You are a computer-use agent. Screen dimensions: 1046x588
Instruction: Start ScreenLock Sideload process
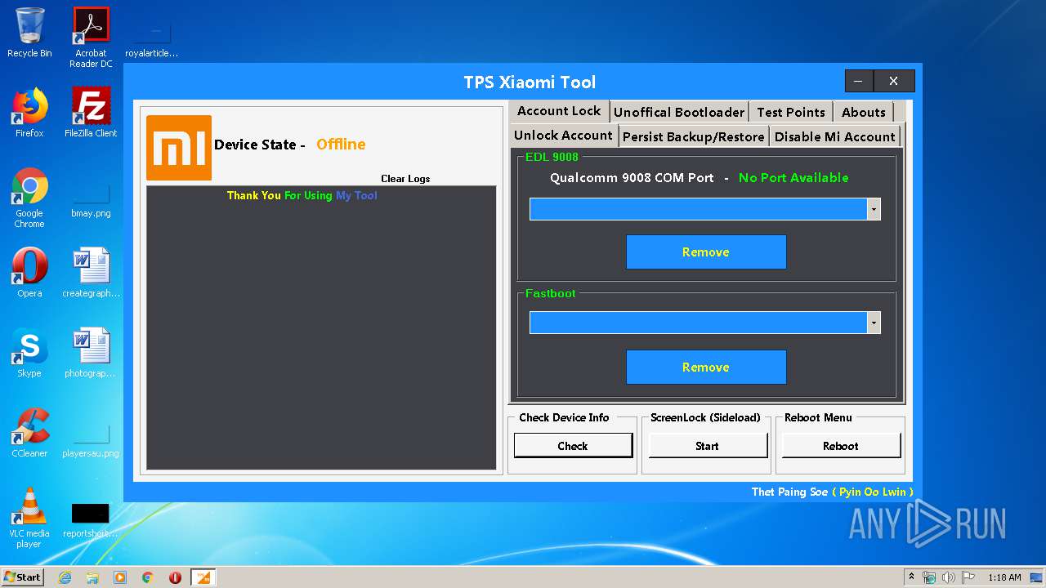click(x=707, y=446)
